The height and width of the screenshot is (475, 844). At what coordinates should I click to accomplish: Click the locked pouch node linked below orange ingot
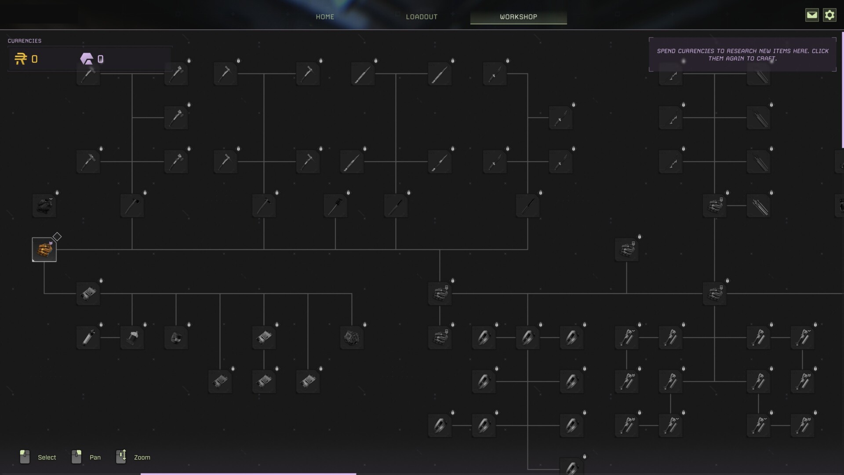pyautogui.click(x=88, y=294)
